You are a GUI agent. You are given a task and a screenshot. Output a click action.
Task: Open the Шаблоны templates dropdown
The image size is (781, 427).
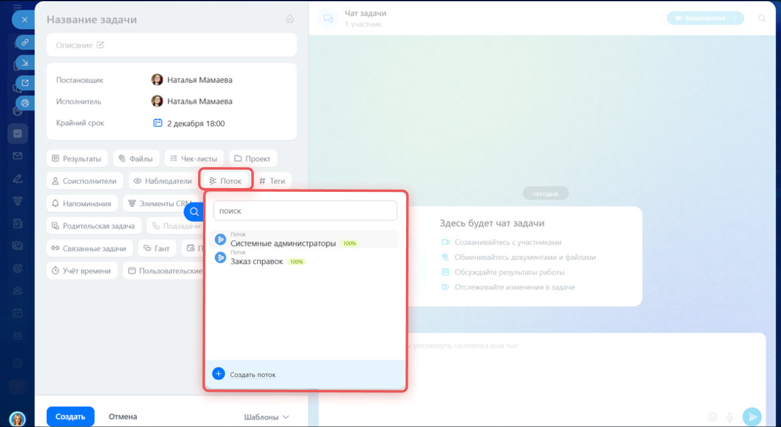tap(267, 417)
